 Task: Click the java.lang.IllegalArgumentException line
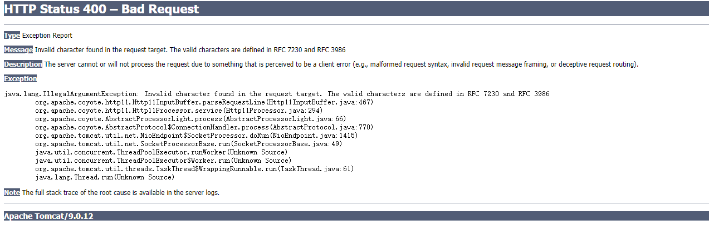pyautogui.click(x=277, y=94)
